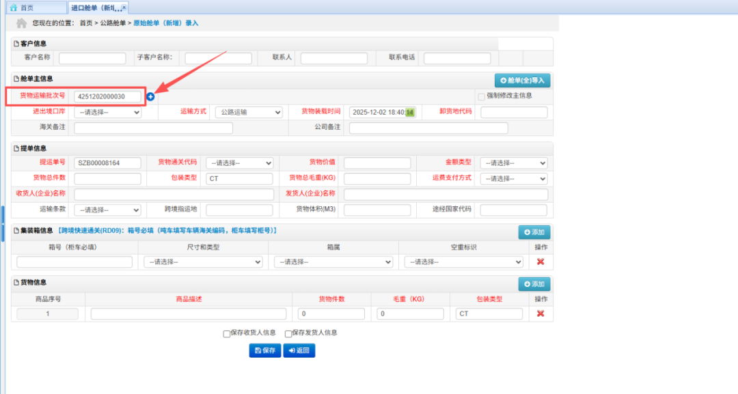
Task: Click the 途经国家代码 input field
Action: click(x=513, y=210)
